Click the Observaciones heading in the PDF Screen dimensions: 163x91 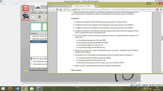[x=76, y=70]
